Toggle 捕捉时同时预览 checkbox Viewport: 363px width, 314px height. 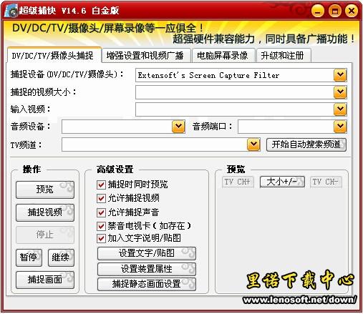[101, 185]
